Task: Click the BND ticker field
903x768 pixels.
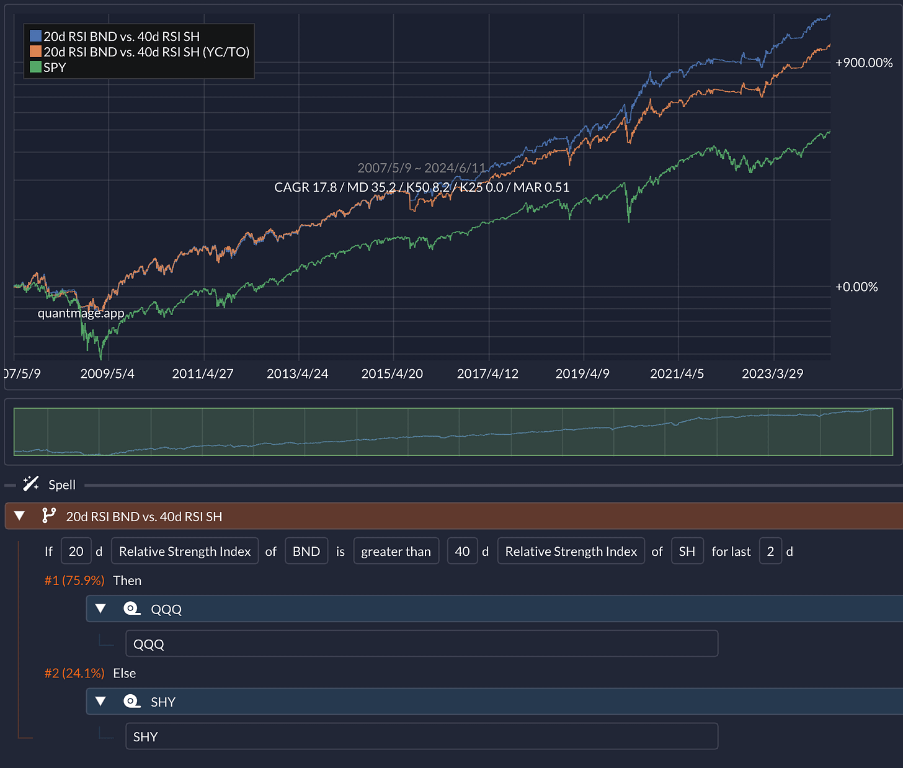Action: (306, 551)
